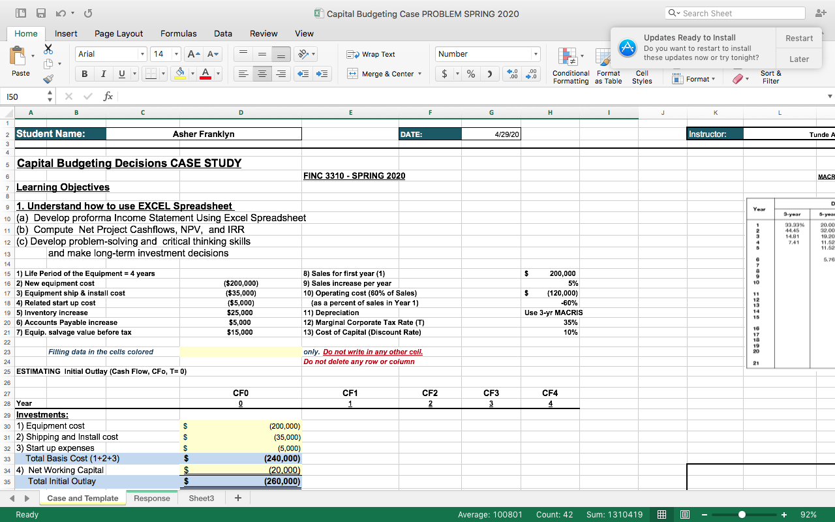Click the Search Sheet field

tap(735, 13)
